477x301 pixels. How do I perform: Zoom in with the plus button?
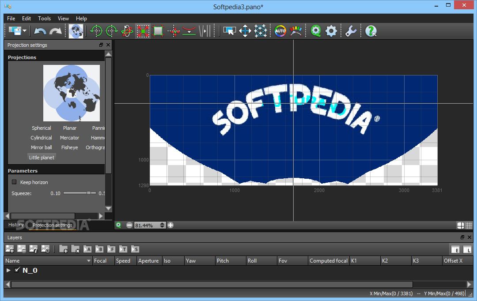point(170,225)
